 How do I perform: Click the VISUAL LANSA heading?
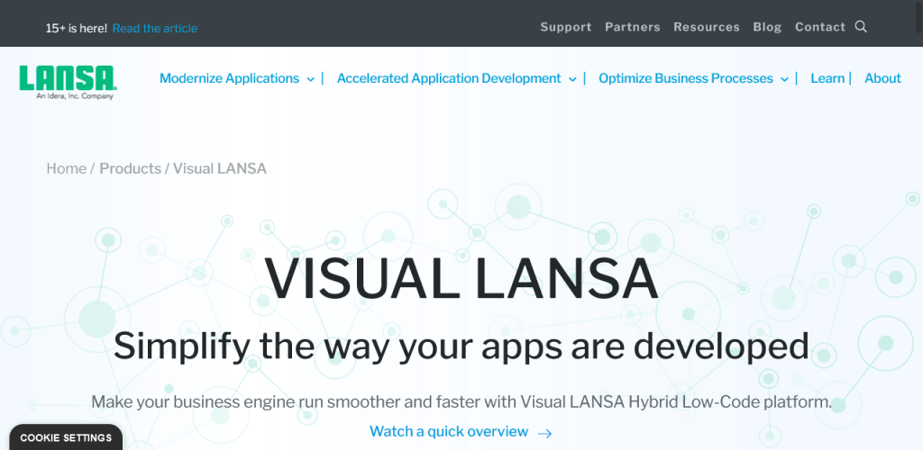pos(461,279)
